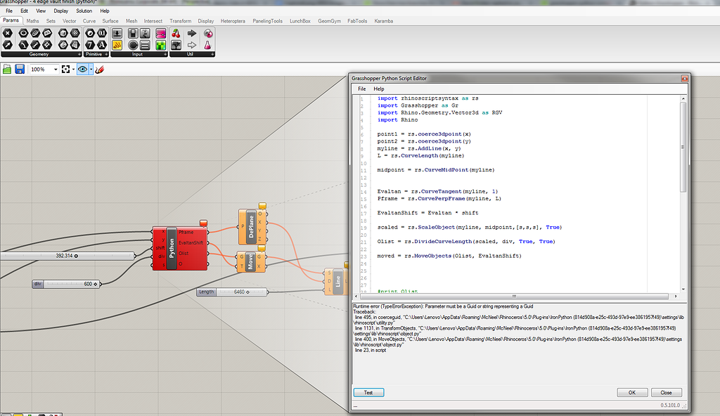Open the Help menu in Python Script Editor

[379, 89]
